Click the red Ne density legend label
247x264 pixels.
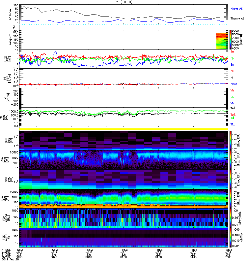232,71
